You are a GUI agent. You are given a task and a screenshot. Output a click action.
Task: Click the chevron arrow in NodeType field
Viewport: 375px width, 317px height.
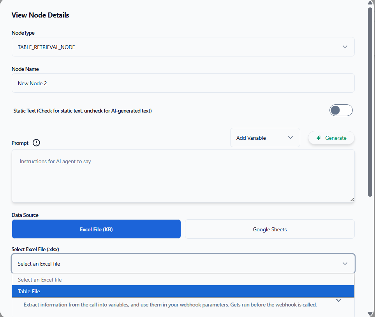(345, 47)
